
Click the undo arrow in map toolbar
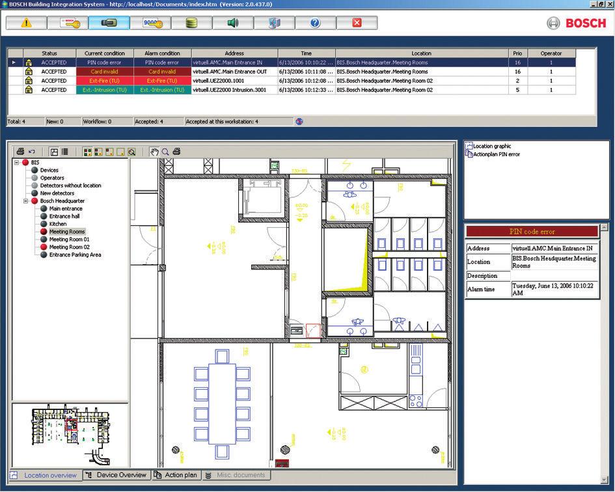tap(32, 152)
